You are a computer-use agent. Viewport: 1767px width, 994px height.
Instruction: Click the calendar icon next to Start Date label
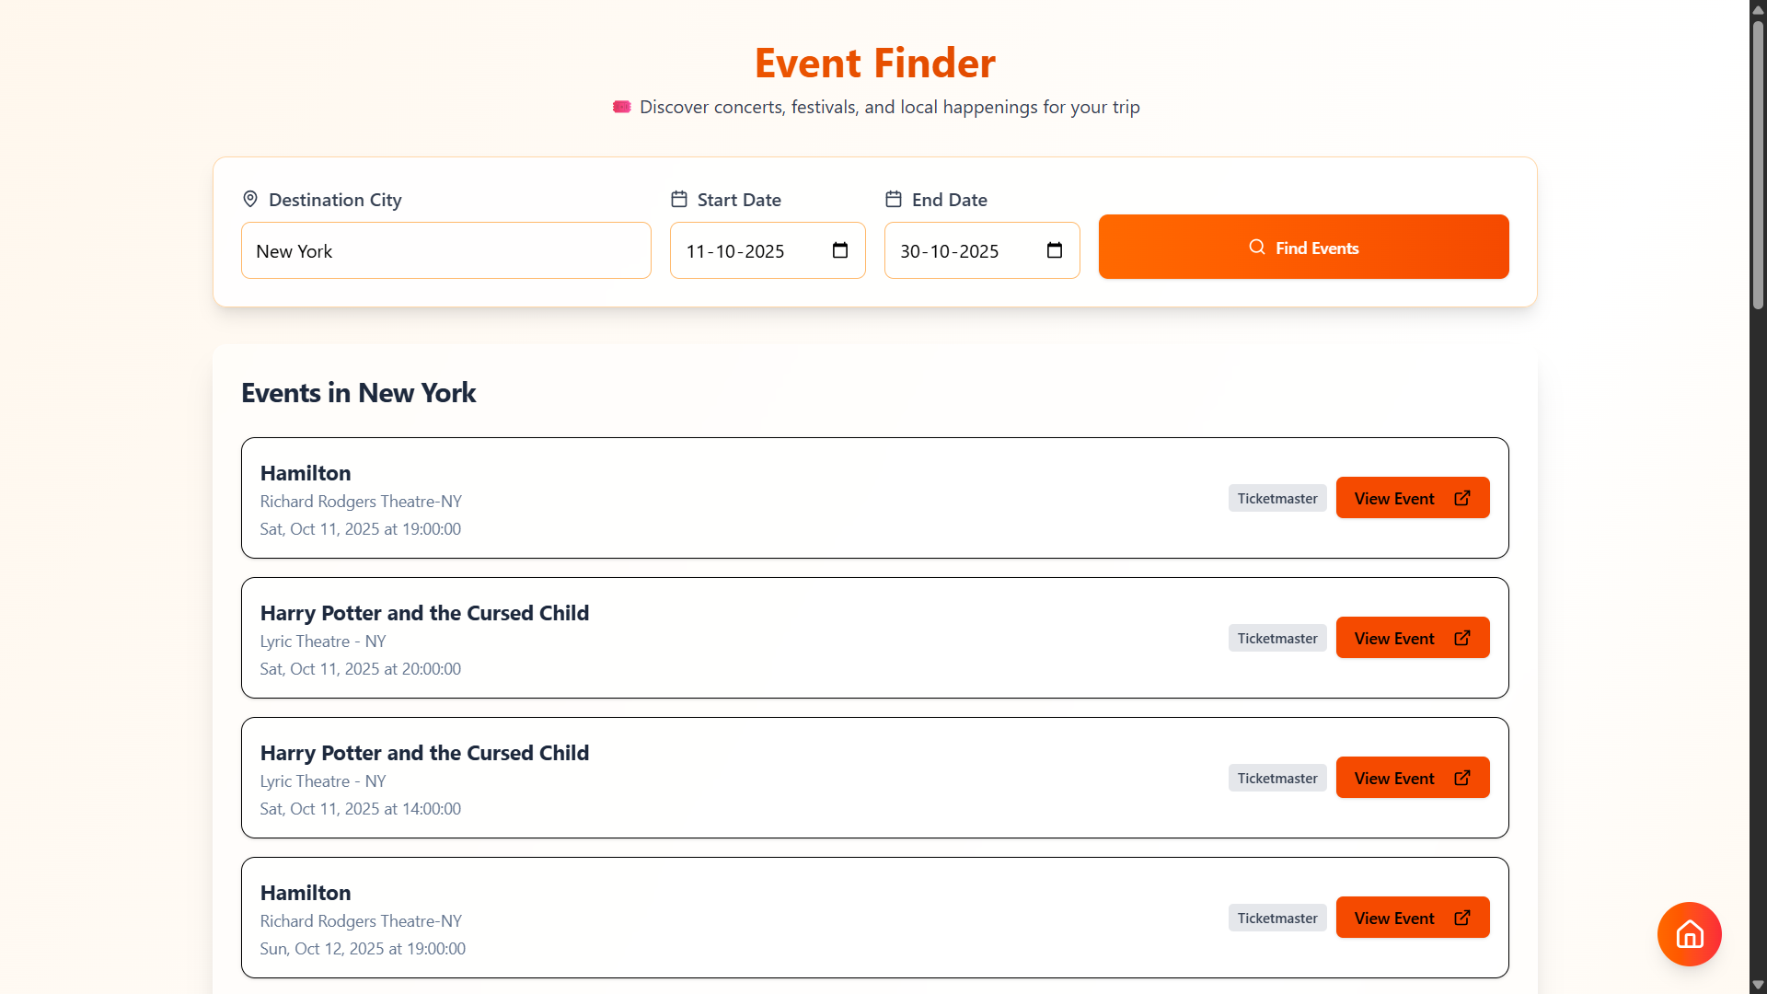(x=679, y=199)
